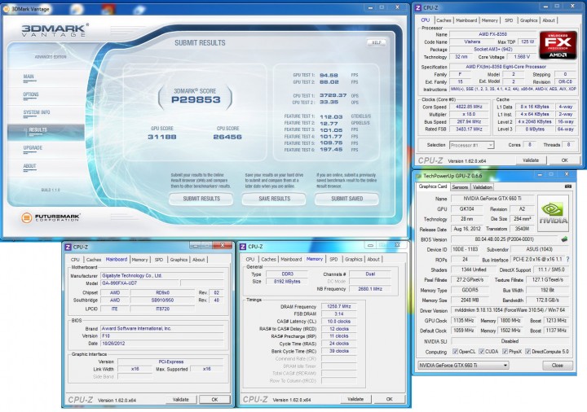Click the NVIDIA logo in GPU-Z
Screen dimensions: 587x412
[x=554, y=213]
